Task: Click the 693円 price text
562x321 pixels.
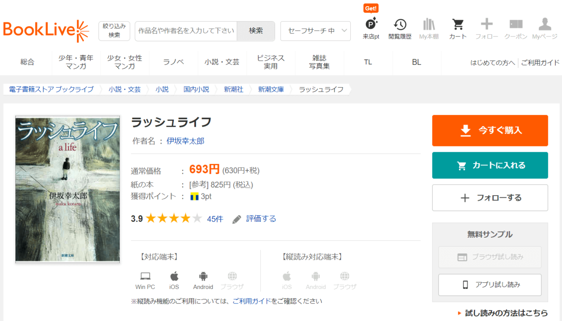Action: pos(204,169)
